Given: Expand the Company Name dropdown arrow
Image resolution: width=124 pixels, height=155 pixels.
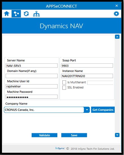Looking at the screenshot, I should pos(87,110).
